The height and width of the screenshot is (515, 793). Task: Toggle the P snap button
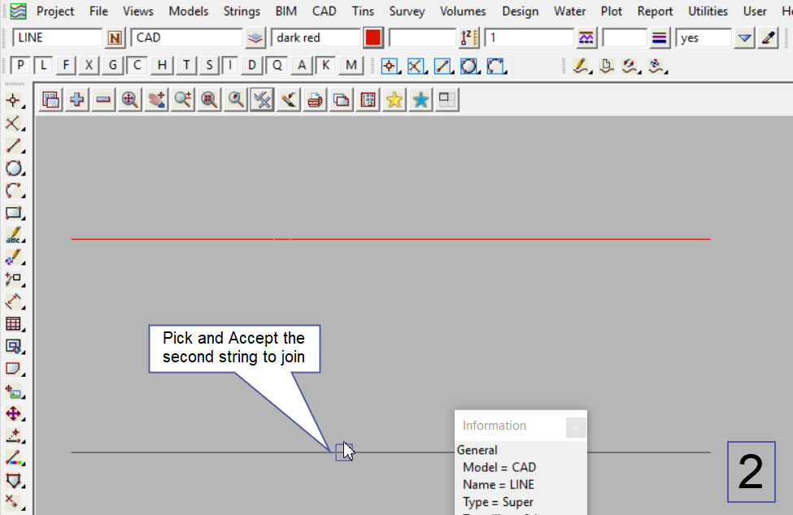coord(21,66)
